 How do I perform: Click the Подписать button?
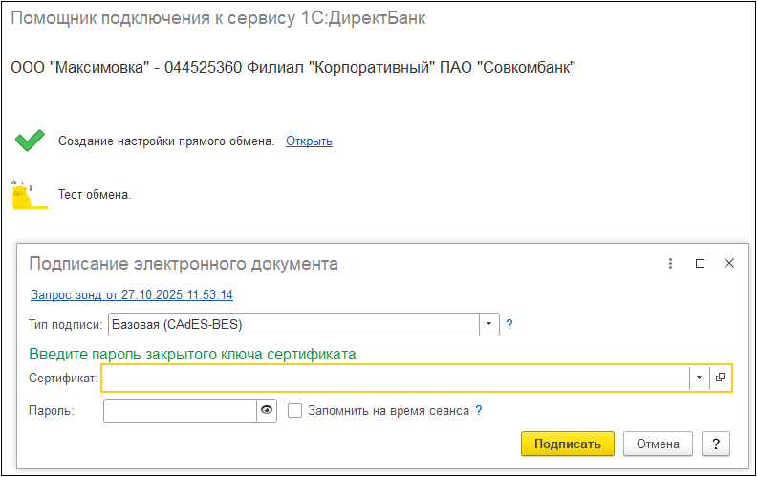click(568, 444)
